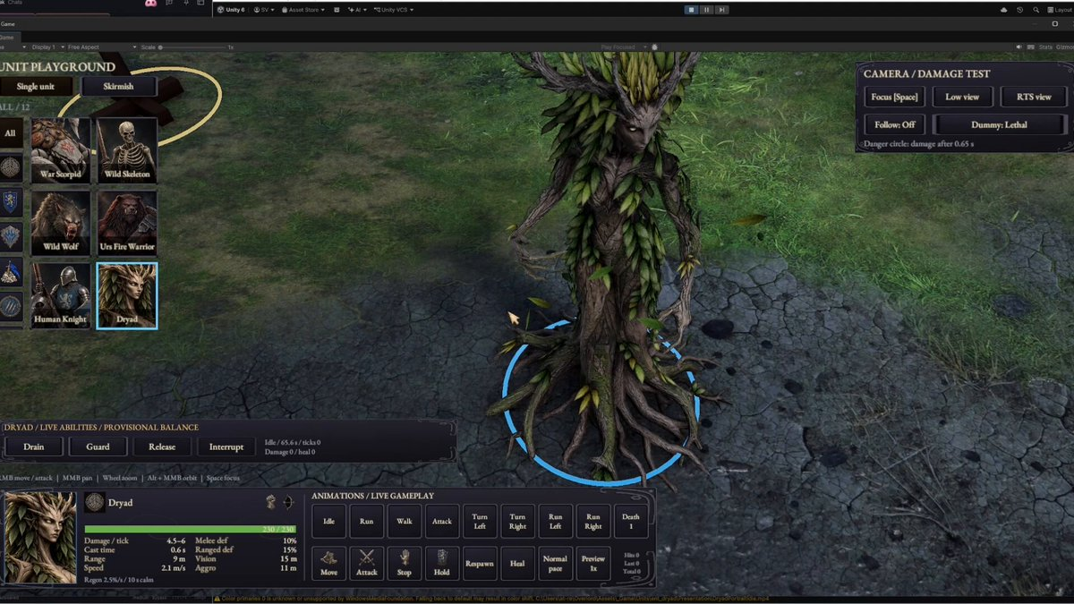The width and height of the screenshot is (1074, 604).
Task: Filter roster by the blue shield faction icon
Action: [10, 200]
